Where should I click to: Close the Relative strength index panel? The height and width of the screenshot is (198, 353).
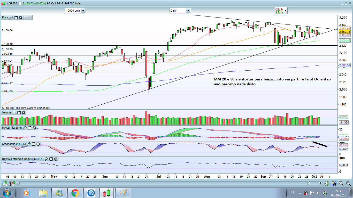tap(56, 159)
